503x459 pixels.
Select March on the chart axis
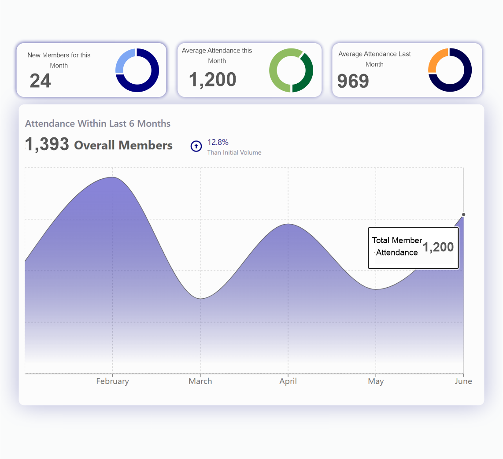(x=200, y=381)
